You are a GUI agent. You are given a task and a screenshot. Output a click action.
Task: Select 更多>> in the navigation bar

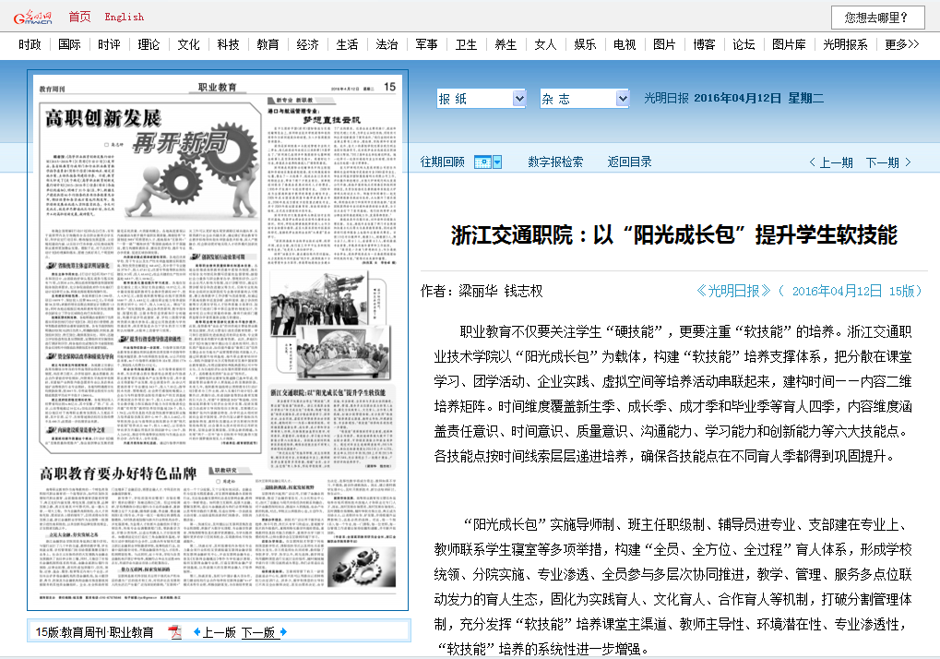point(901,44)
